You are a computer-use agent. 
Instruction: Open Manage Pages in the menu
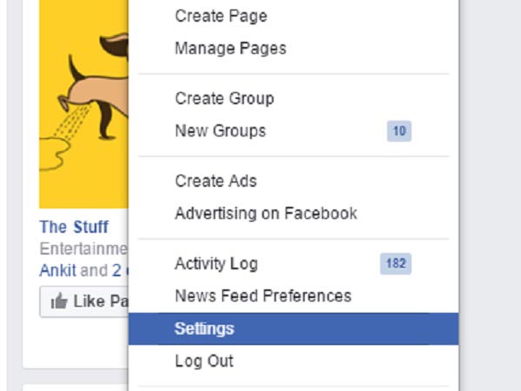pos(230,49)
